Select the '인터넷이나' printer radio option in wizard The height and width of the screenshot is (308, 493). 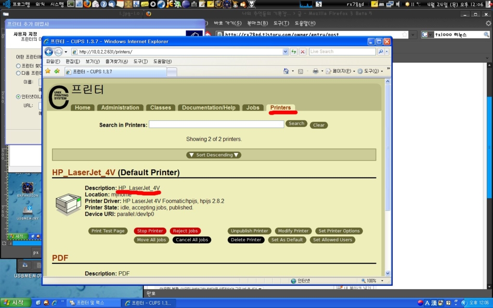pyautogui.click(x=18, y=97)
